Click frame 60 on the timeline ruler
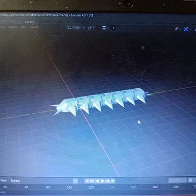 (26, 187)
